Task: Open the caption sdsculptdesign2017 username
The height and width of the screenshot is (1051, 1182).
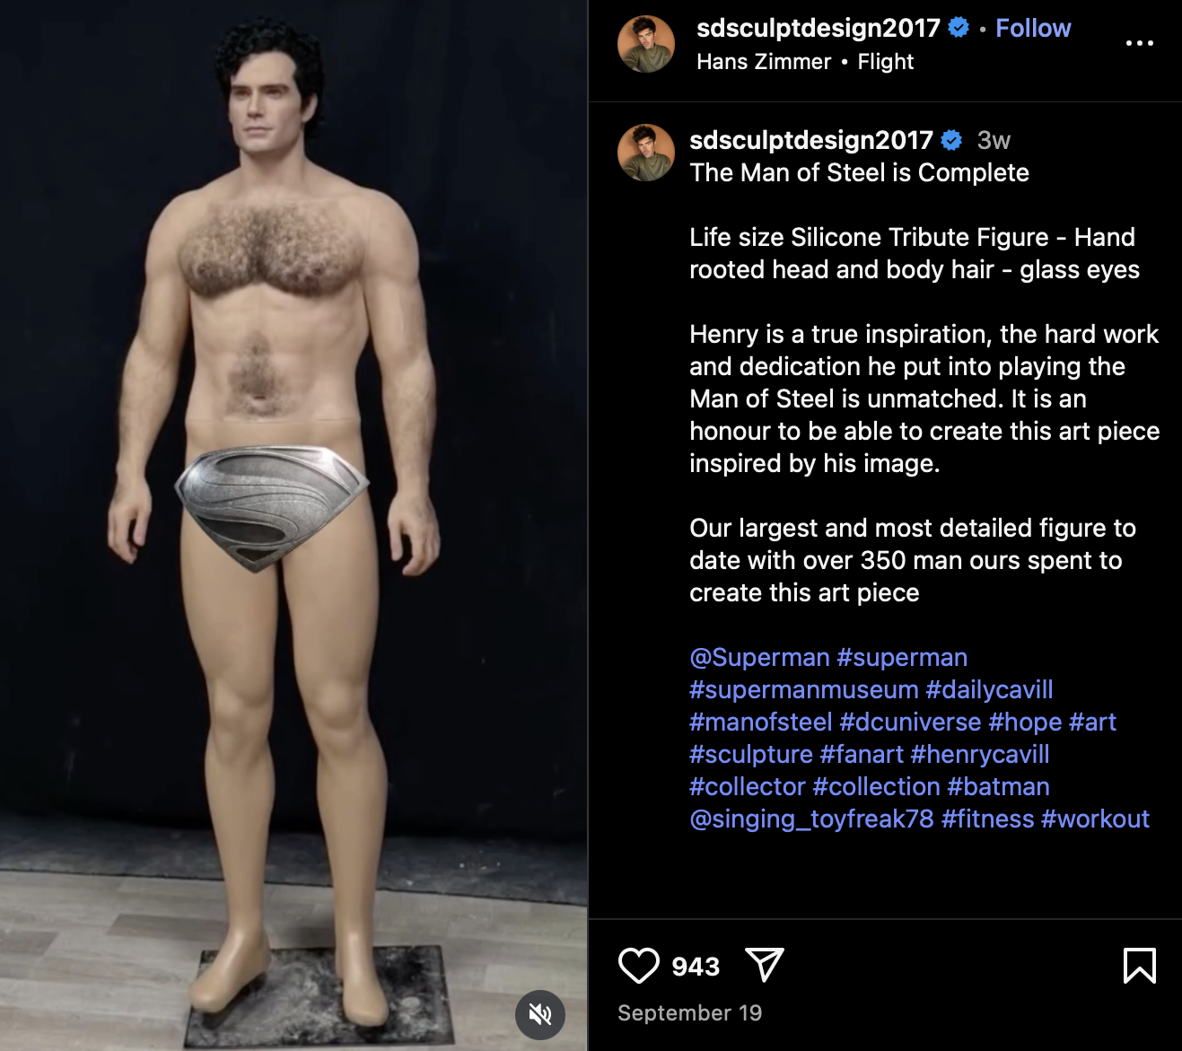Action: click(x=810, y=140)
